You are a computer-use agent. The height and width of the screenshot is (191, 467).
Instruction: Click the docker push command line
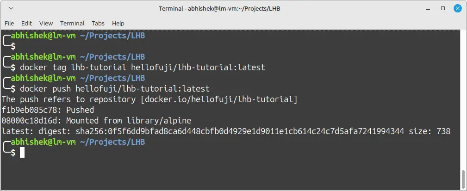[115, 88]
